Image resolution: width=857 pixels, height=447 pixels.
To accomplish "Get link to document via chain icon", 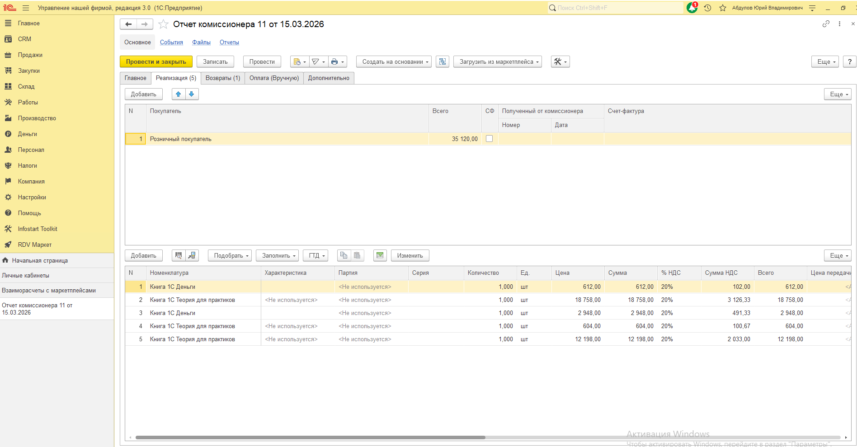I will click(x=825, y=24).
